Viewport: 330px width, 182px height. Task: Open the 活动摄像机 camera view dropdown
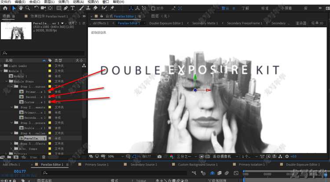(x=225, y=157)
